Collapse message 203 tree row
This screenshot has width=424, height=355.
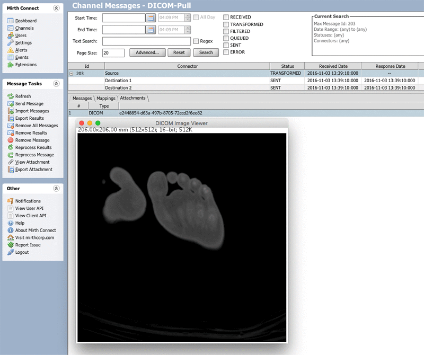click(x=72, y=74)
